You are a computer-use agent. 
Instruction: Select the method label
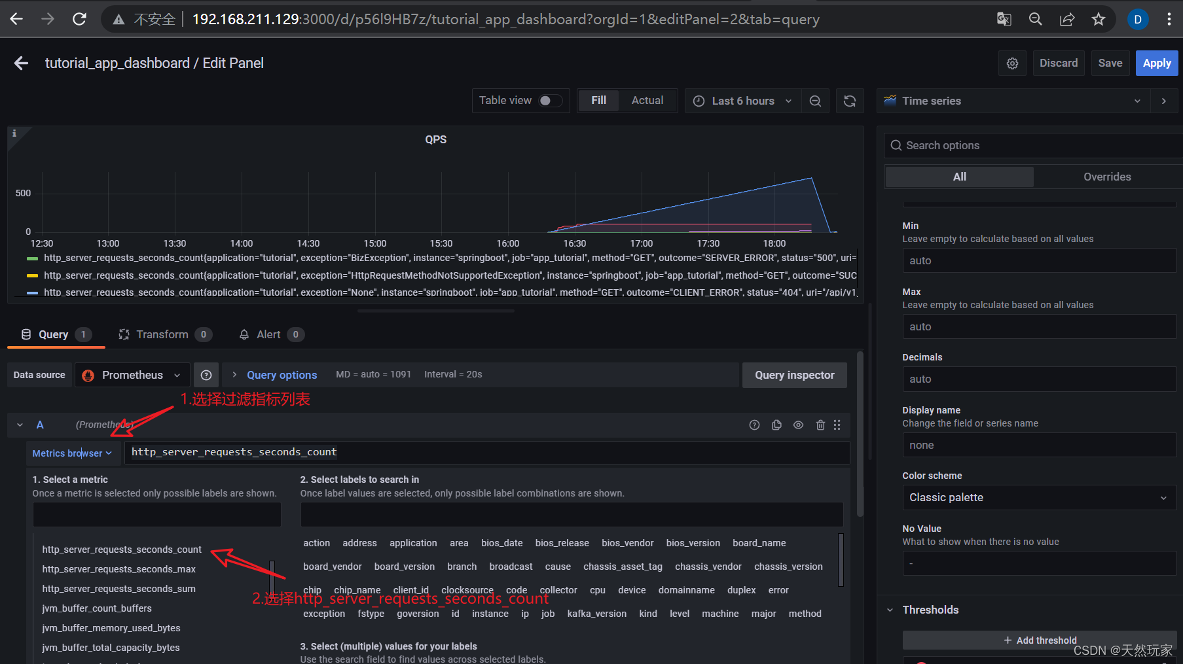click(805, 614)
